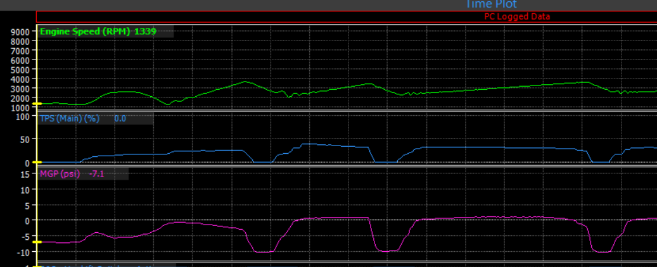Viewport: 657px width, 267px height.
Task: Click the 15 tick on MGP axis
Action: click(25, 173)
